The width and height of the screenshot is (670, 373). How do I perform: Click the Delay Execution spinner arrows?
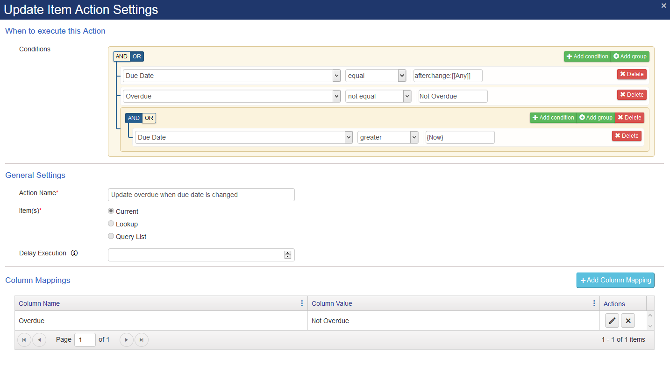288,255
